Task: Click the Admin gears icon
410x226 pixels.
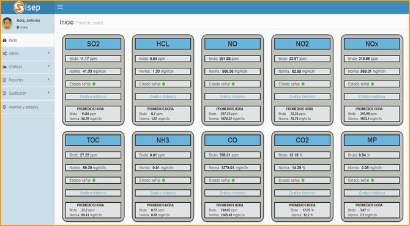Action: (x=4, y=54)
